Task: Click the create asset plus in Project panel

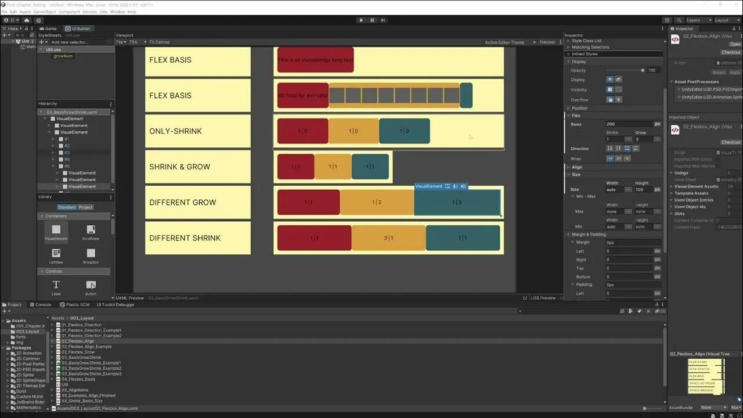Action: pos(5,311)
